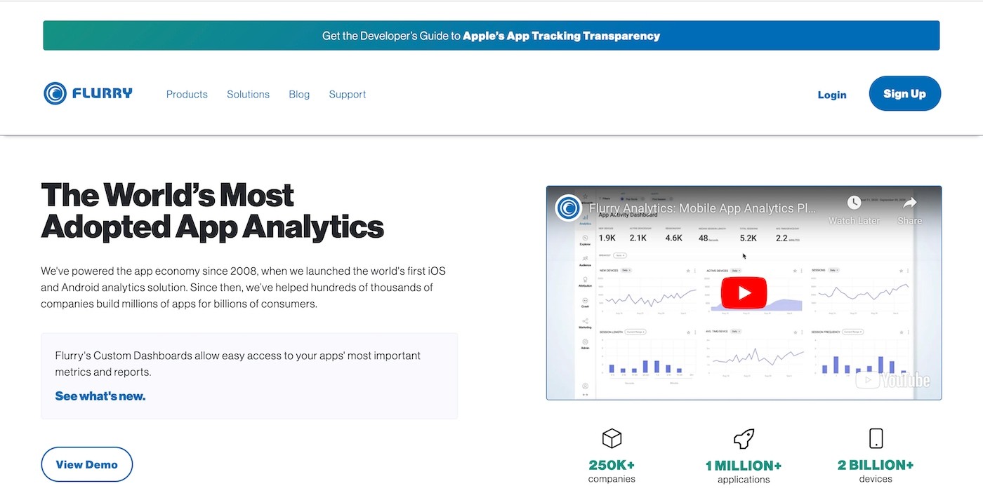Click the 2 BILLION+ statistic text
The width and height of the screenshot is (983, 493).
876,465
